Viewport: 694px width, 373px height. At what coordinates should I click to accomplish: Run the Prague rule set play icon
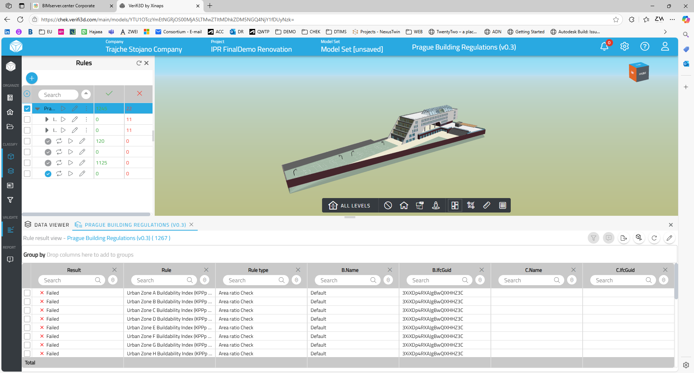tap(63, 108)
